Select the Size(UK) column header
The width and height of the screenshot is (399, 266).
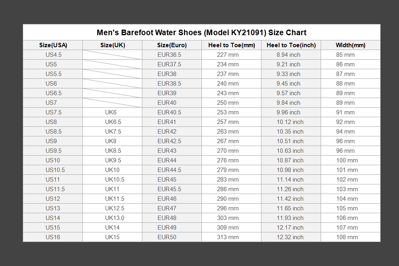[112, 45]
